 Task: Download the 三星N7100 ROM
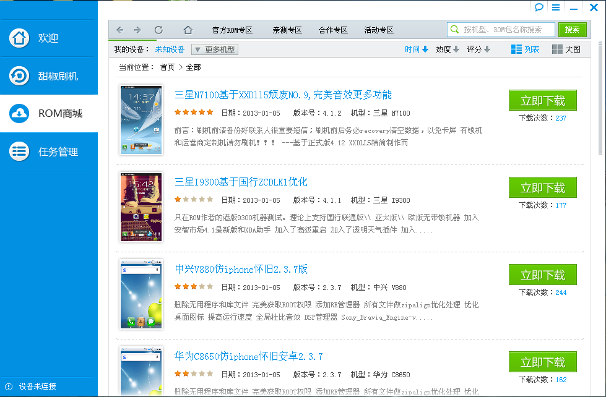543,100
